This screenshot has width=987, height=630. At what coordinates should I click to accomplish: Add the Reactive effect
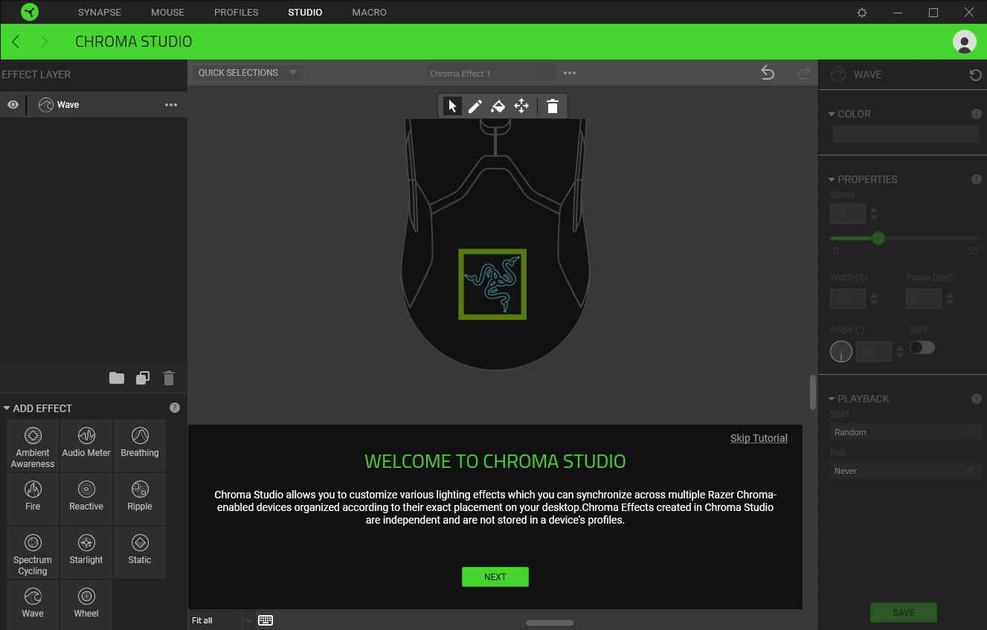pyautogui.click(x=86, y=499)
